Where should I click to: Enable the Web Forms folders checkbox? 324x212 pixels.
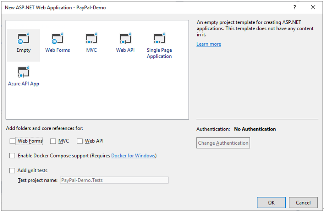[x=12, y=141]
